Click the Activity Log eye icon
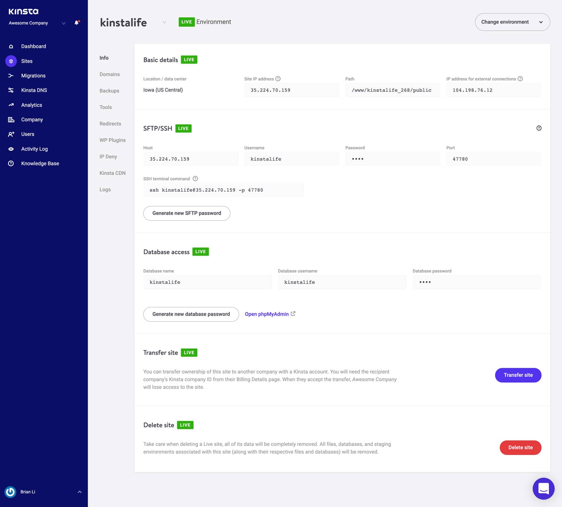562x507 pixels. click(x=11, y=149)
